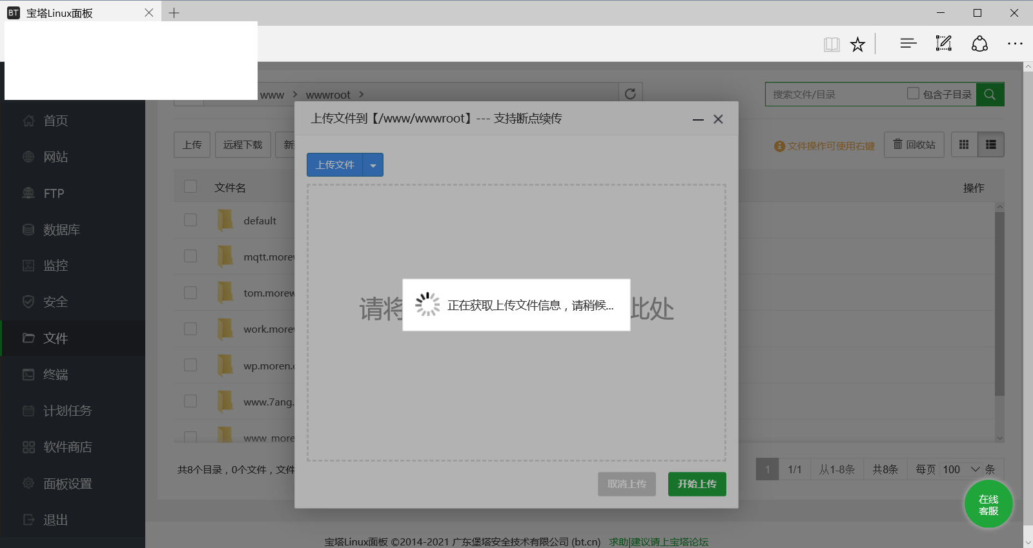Open 网站 in sidebar
Viewport: 1033px width, 548px height.
(72, 157)
